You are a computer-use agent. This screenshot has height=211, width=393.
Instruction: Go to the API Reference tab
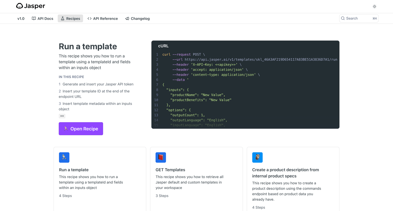click(103, 18)
